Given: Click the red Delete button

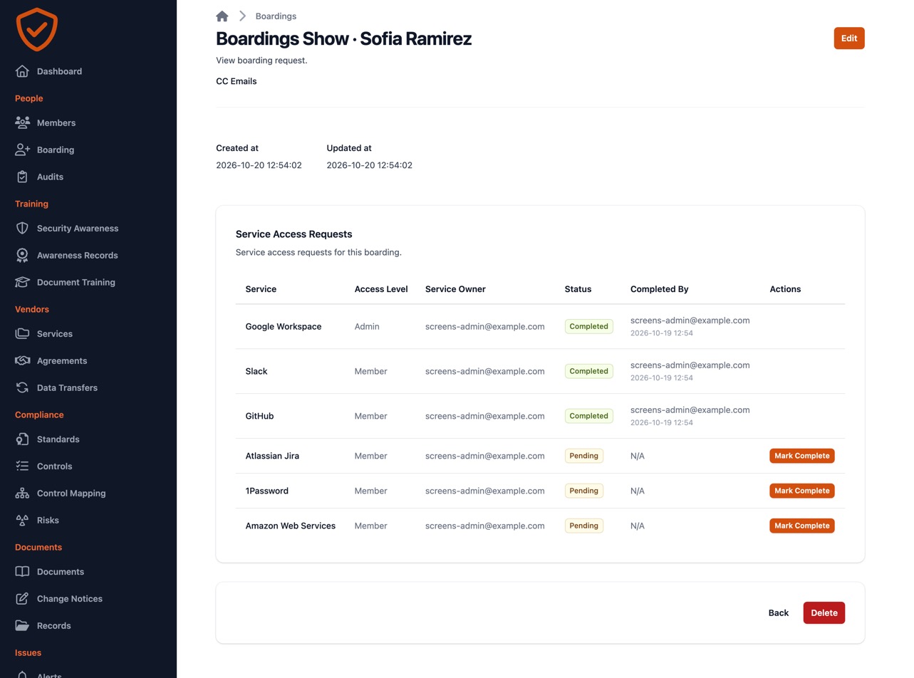Looking at the screenshot, I should tap(824, 612).
